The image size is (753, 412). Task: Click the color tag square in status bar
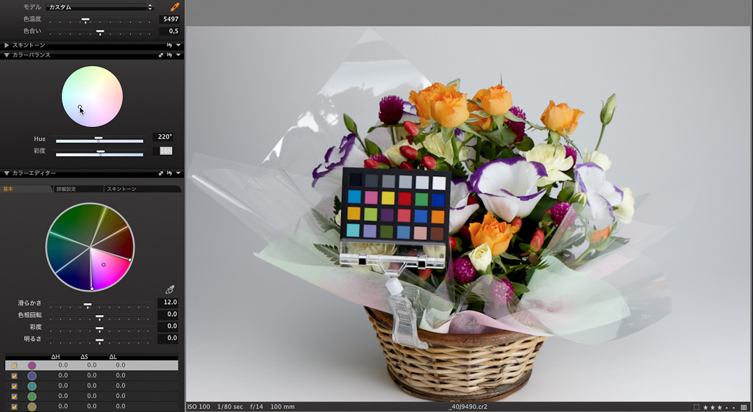(696, 407)
